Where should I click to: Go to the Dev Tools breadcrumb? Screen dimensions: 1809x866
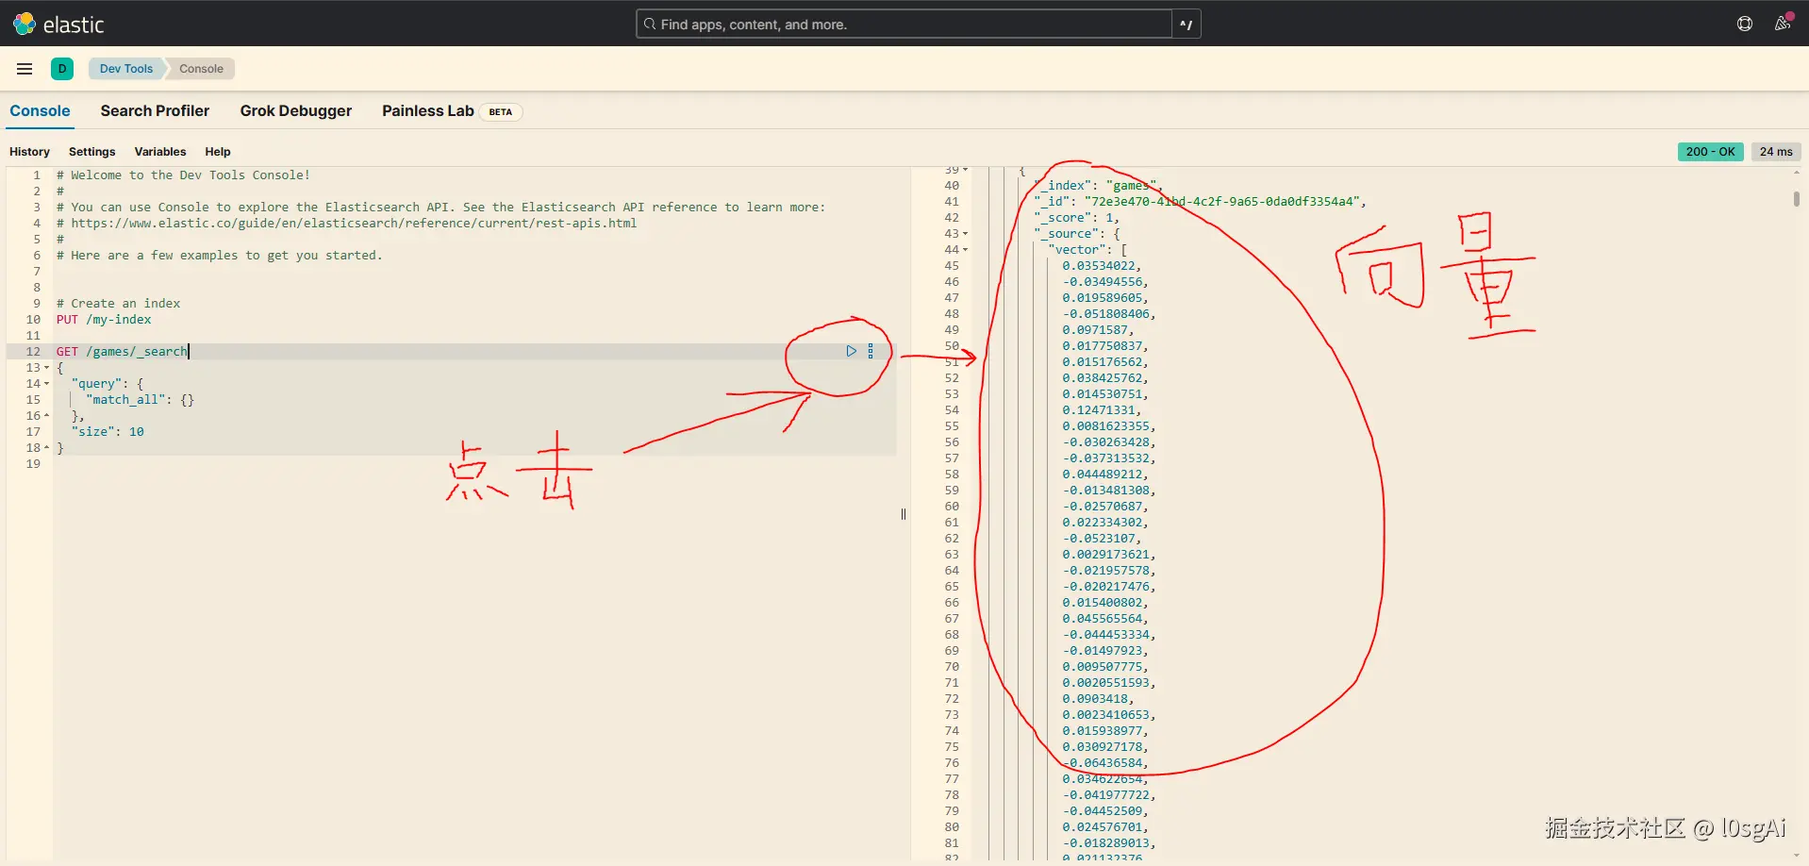126,69
